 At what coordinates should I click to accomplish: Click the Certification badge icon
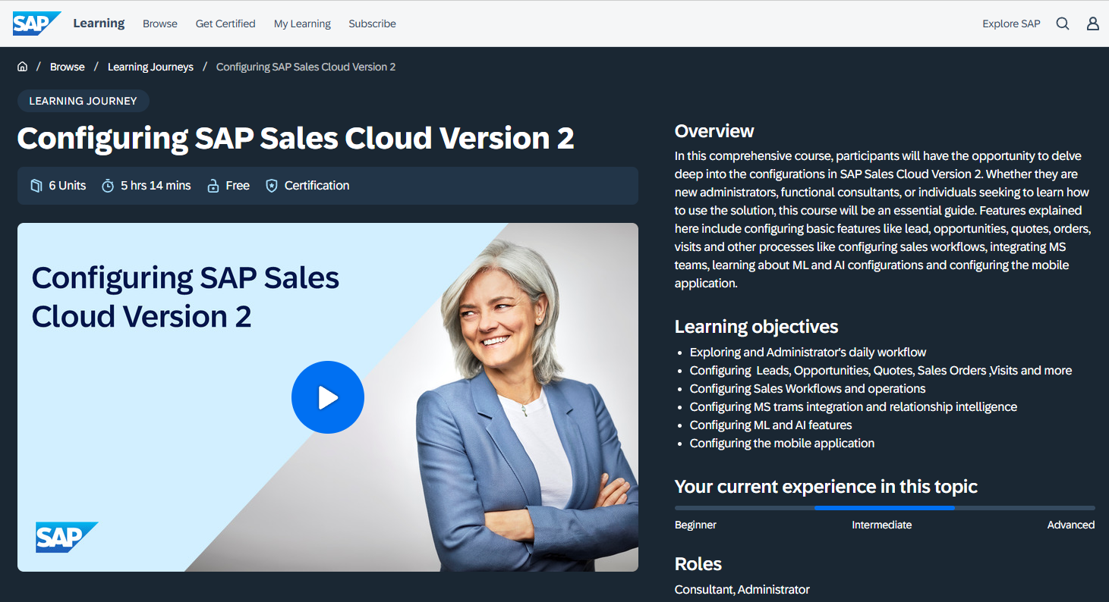point(272,186)
